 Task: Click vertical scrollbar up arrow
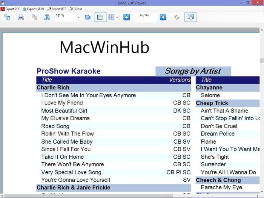point(262,30)
